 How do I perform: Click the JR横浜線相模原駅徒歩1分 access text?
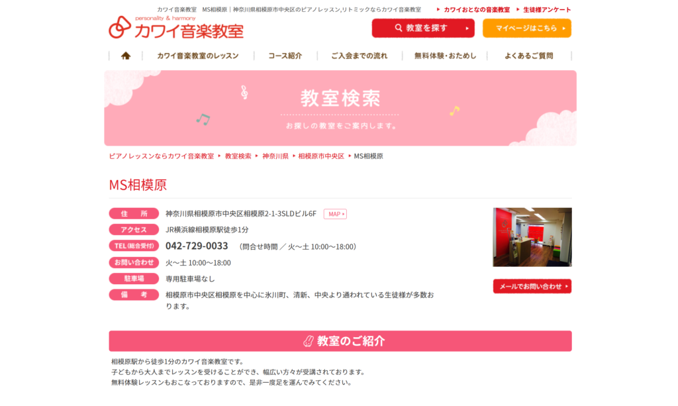pyautogui.click(x=207, y=230)
